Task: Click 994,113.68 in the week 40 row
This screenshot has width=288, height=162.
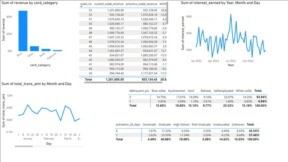Action: tap(117, 69)
